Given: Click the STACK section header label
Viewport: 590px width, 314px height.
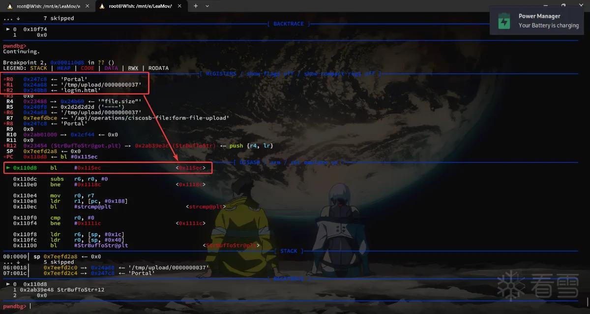Looking at the screenshot, I should pyautogui.click(x=289, y=251).
